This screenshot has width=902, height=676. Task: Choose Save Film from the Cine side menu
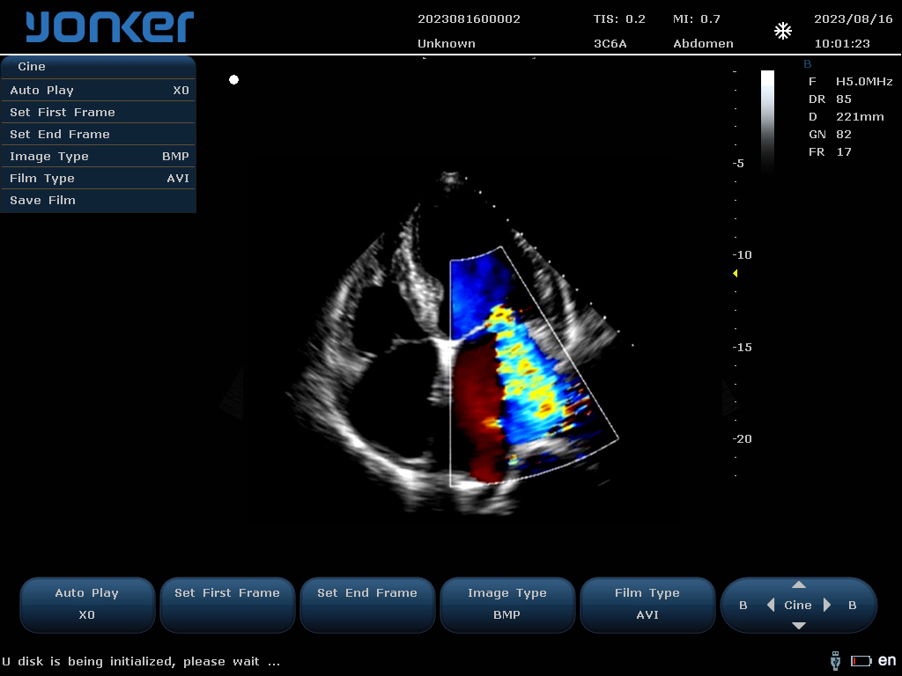point(99,200)
